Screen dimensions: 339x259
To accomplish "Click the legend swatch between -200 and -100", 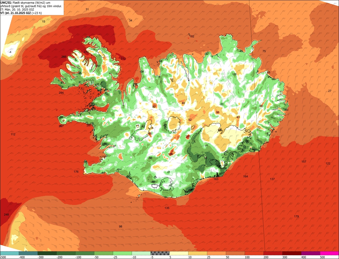I will (x=66, y=253).
